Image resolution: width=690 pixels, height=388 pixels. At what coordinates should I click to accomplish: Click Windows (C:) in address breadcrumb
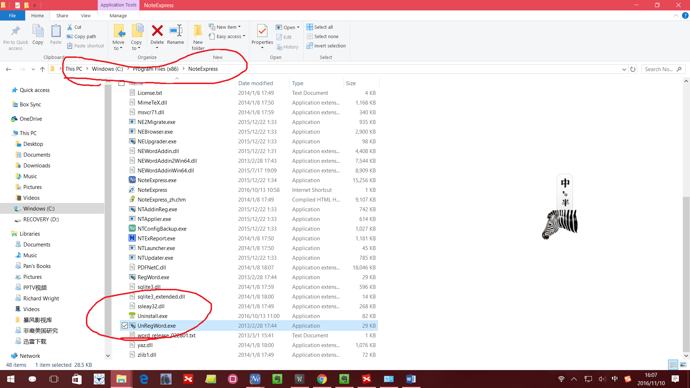pos(107,69)
